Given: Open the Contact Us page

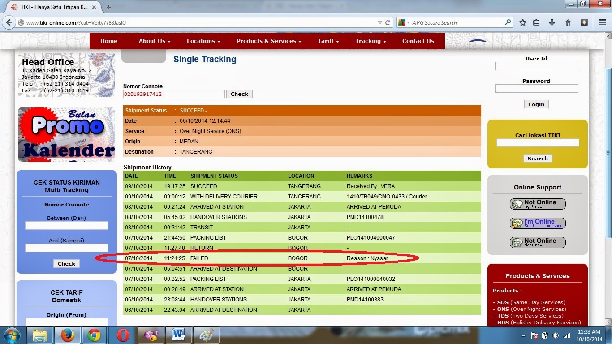Looking at the screenshot, I should [x=418, y=41].
